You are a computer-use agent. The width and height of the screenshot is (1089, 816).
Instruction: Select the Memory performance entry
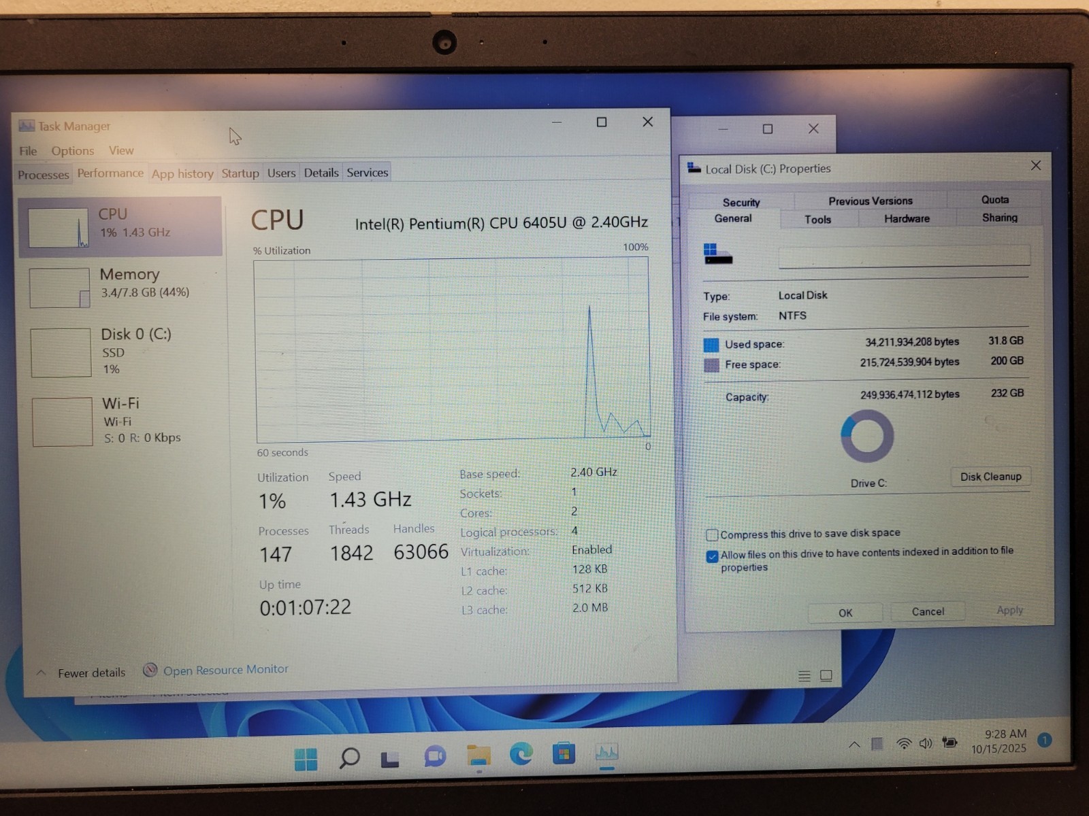pos(123,286)
